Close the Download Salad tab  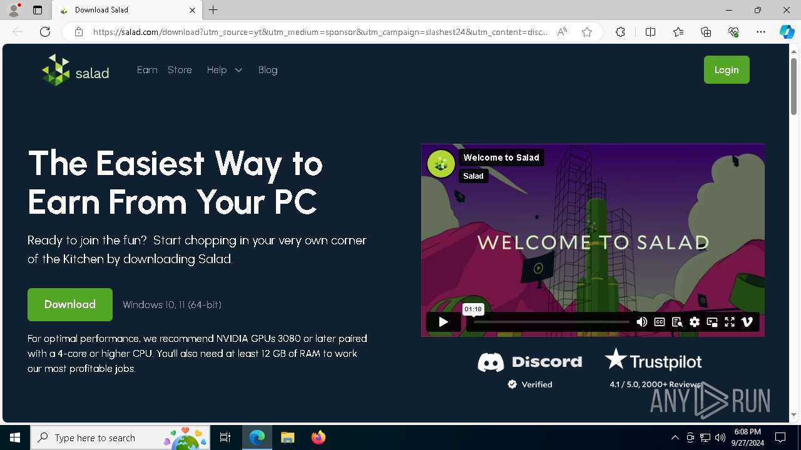(192, 10)
